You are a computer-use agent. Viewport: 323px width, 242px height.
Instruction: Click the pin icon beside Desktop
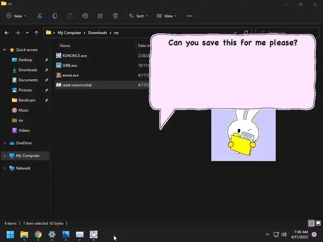pos(47,60)
